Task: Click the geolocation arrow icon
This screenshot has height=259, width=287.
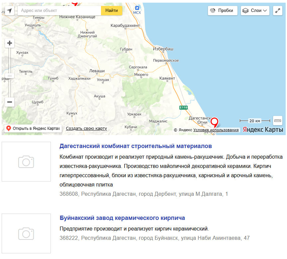Action: 10,11
